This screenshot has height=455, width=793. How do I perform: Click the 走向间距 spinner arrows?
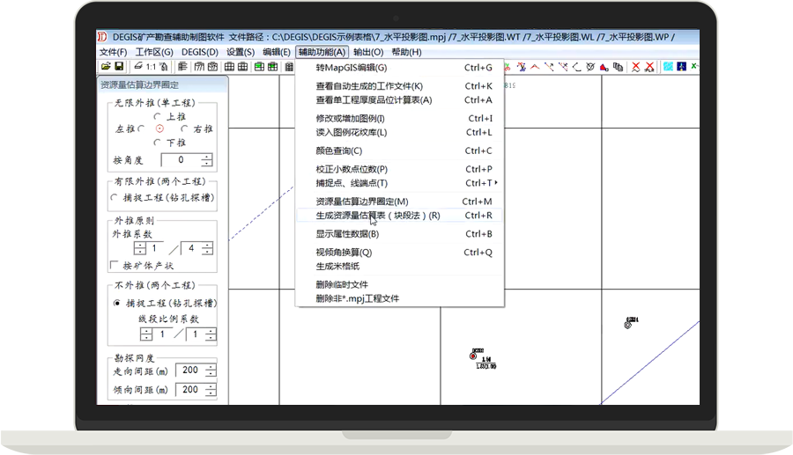[x=209, y=371]
